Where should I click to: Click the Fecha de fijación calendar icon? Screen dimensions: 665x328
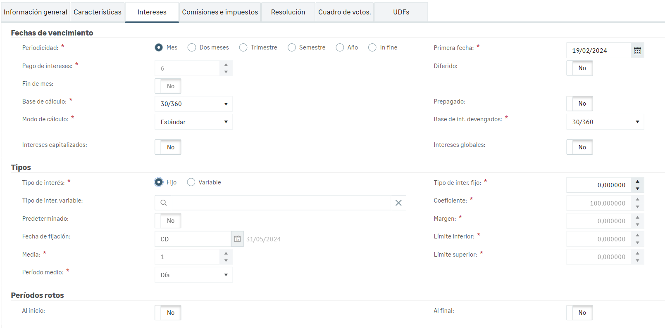coord(237,239)
